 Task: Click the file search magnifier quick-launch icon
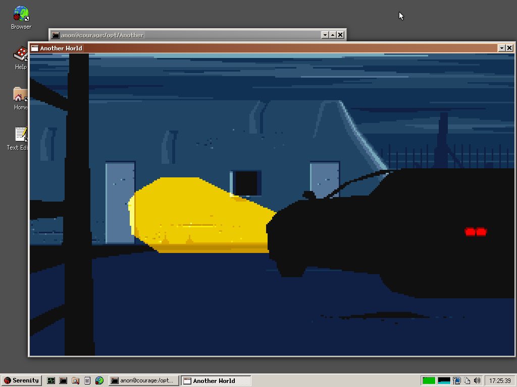click(76, 380)
